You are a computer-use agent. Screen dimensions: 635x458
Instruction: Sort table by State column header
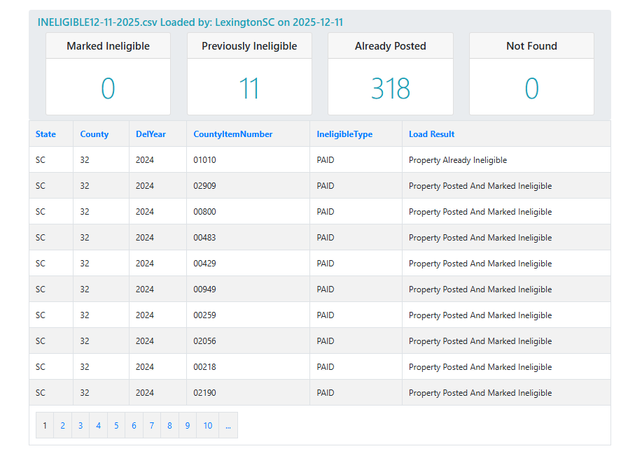[46, 134]
